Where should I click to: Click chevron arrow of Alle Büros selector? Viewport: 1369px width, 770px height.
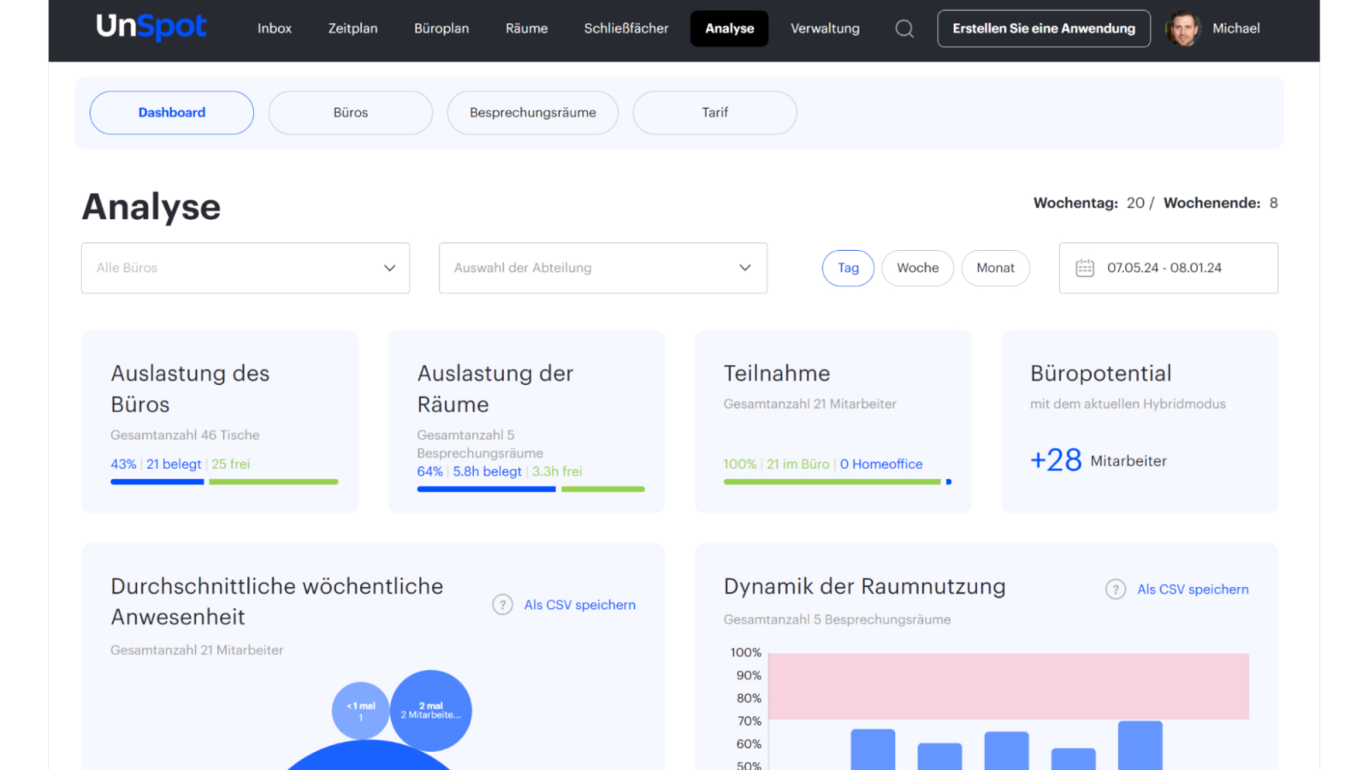tap(389, 268)
